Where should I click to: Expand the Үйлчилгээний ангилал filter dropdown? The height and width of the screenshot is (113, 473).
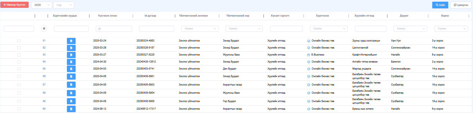[x=200, y=29]
